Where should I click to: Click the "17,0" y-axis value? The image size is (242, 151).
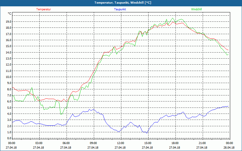click(x=8, y=34)
